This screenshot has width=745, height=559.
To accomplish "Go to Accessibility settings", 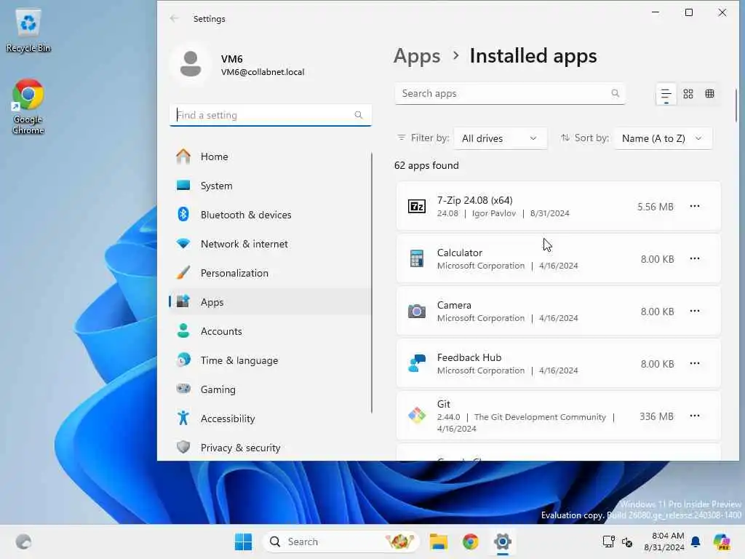I will click(x=270, y=418).
